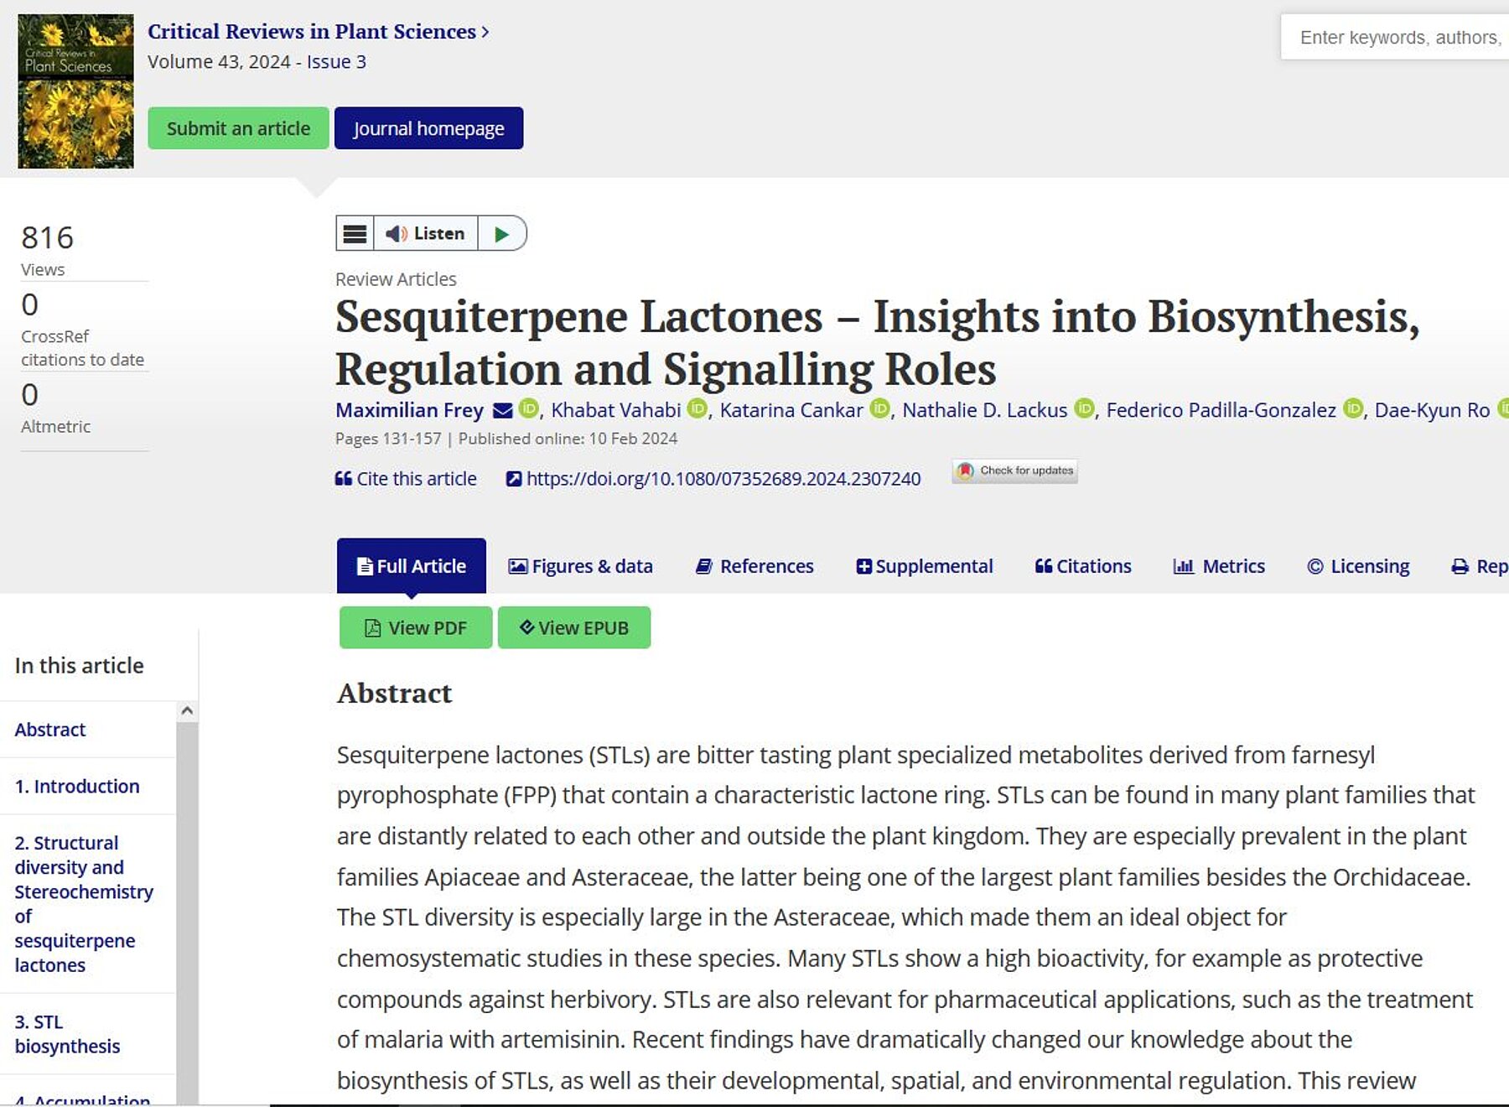
Task: Click the Submit an article button
Action: coord(238,128)
